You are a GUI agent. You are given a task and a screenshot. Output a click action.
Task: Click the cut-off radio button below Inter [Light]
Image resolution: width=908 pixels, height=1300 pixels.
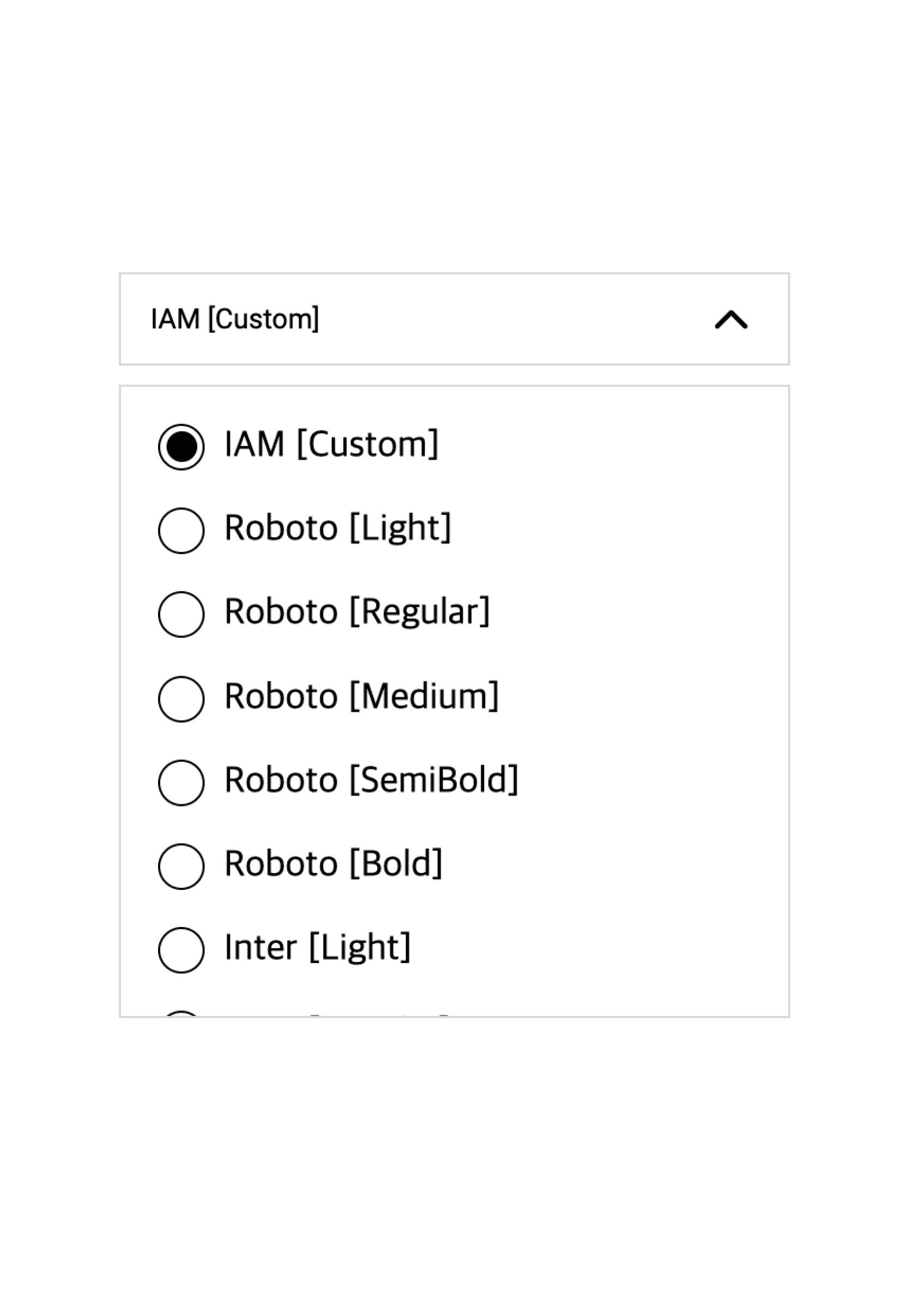181,1014
